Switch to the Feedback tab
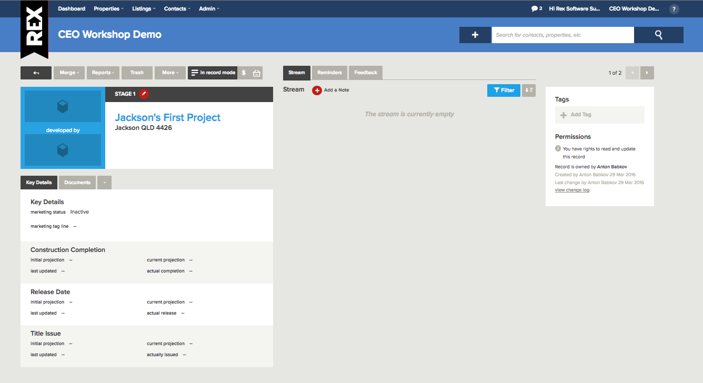The height and width of the screenshot is (383, 703). [366, 73]
